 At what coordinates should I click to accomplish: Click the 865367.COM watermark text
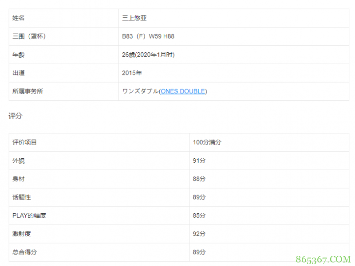[325, 259]
